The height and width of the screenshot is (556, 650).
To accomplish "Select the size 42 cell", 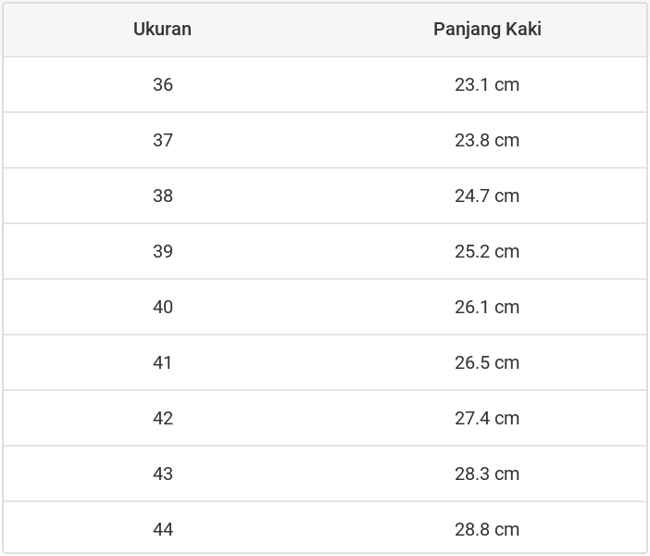I will (x=163, y=418).
